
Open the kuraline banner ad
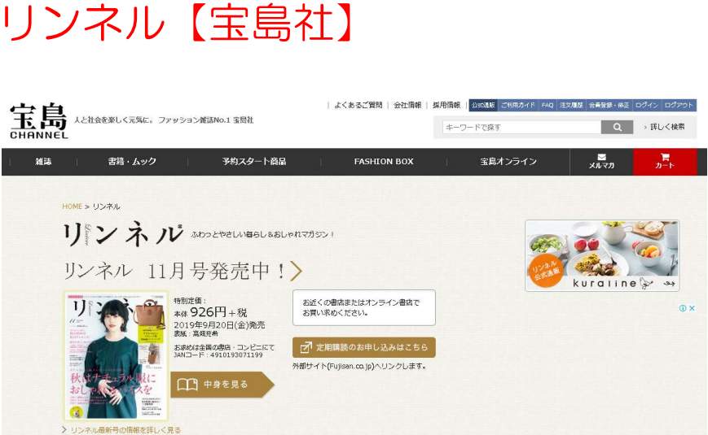tap(602, 255)
